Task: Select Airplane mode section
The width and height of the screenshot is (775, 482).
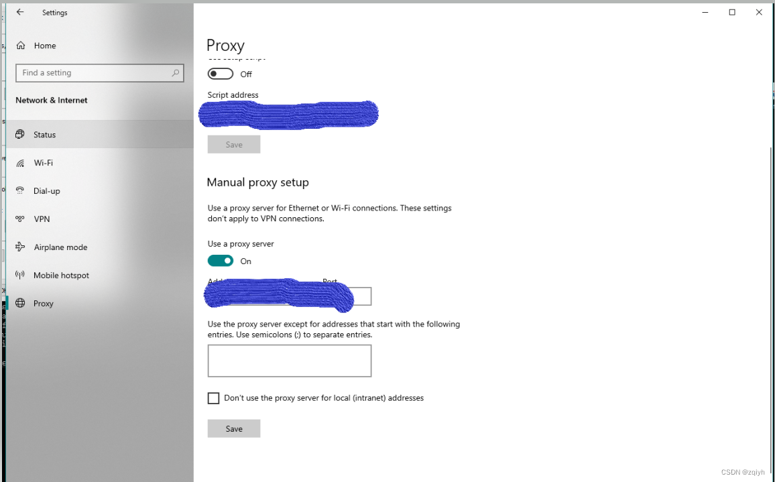Action: (x=100, y=247)
